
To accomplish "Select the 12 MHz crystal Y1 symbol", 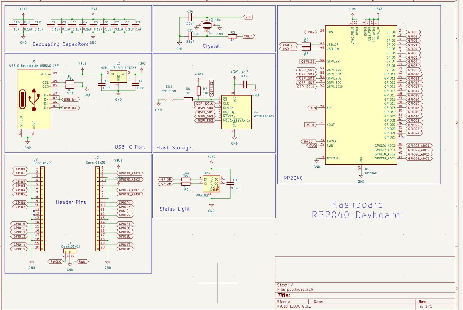I will click(x=207, y=27).
